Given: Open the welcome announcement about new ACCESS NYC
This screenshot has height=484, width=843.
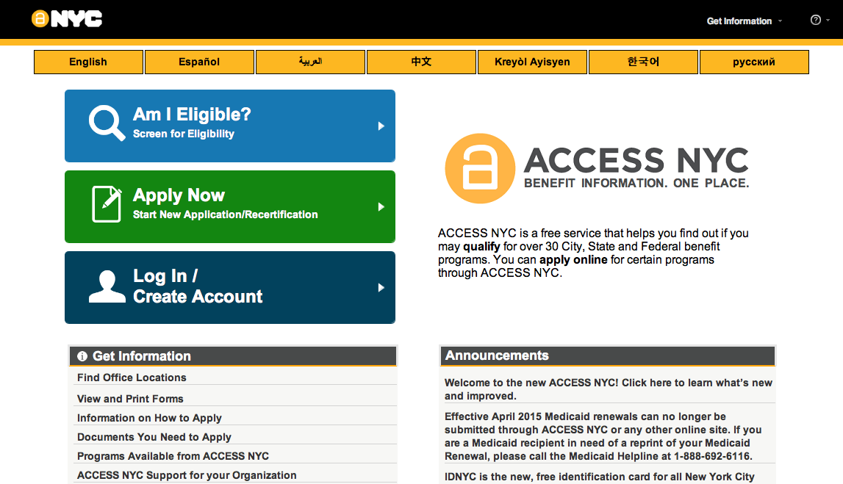Looking at the screenshot, I should click(608, 389).
